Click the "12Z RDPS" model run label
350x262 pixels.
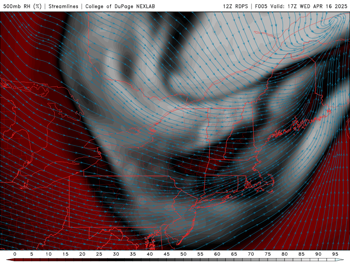coord(235,6)
